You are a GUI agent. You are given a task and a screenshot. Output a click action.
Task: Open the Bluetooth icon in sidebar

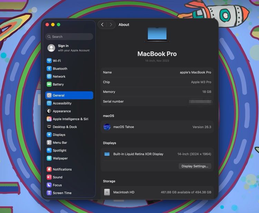49,68
